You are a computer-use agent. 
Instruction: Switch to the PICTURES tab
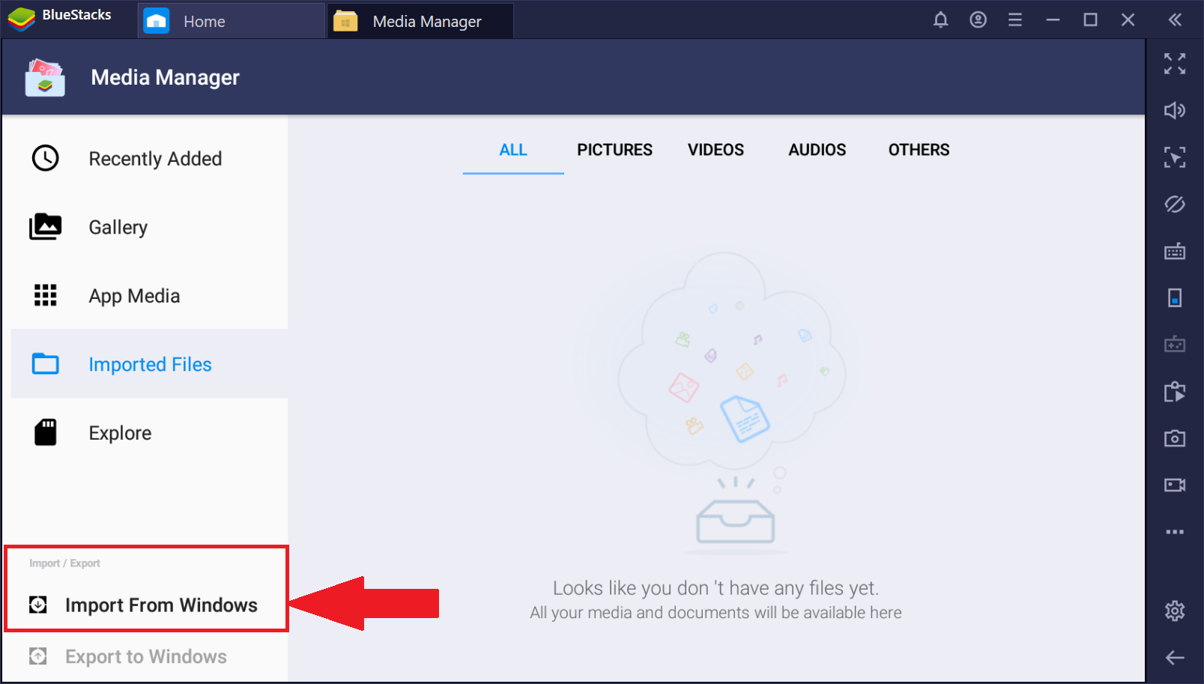[x=614, y=150]
